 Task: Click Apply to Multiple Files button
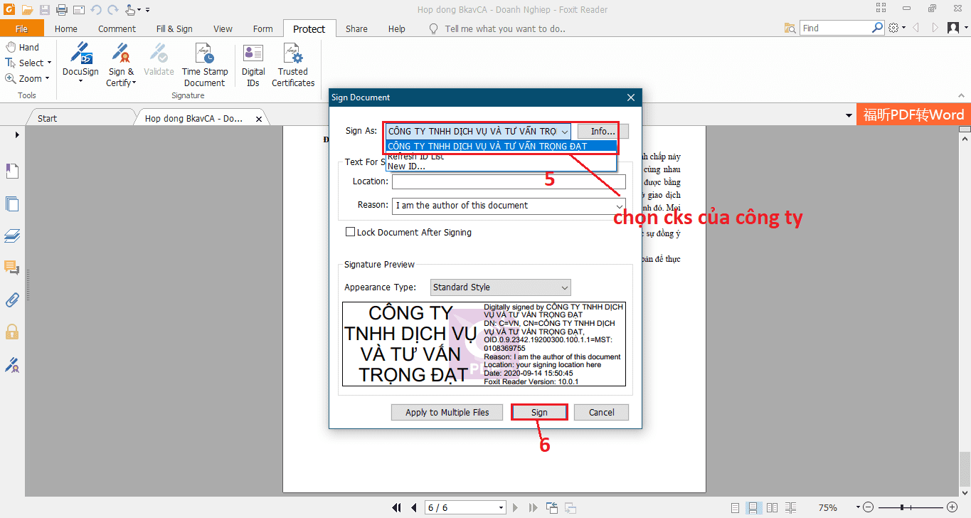point(447,412)
